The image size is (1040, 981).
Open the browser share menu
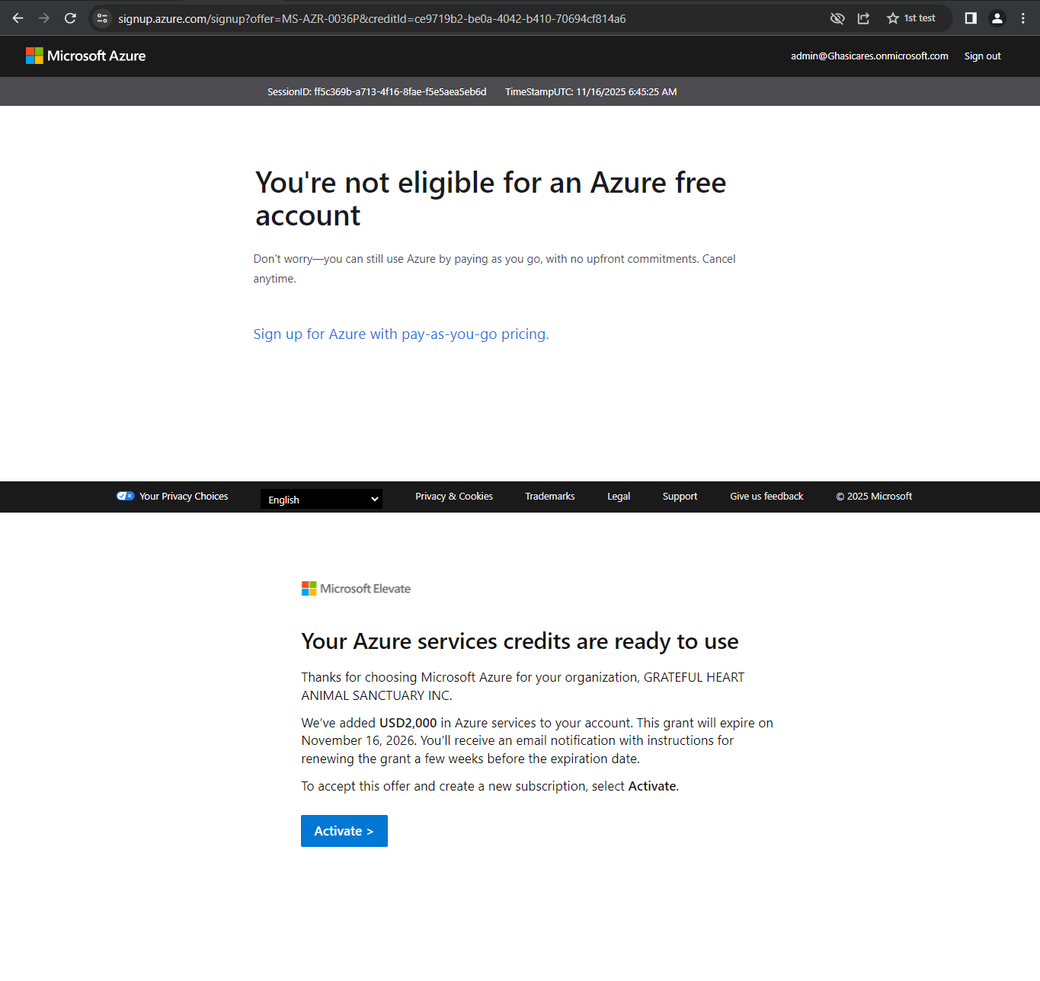tap(863, 18)
